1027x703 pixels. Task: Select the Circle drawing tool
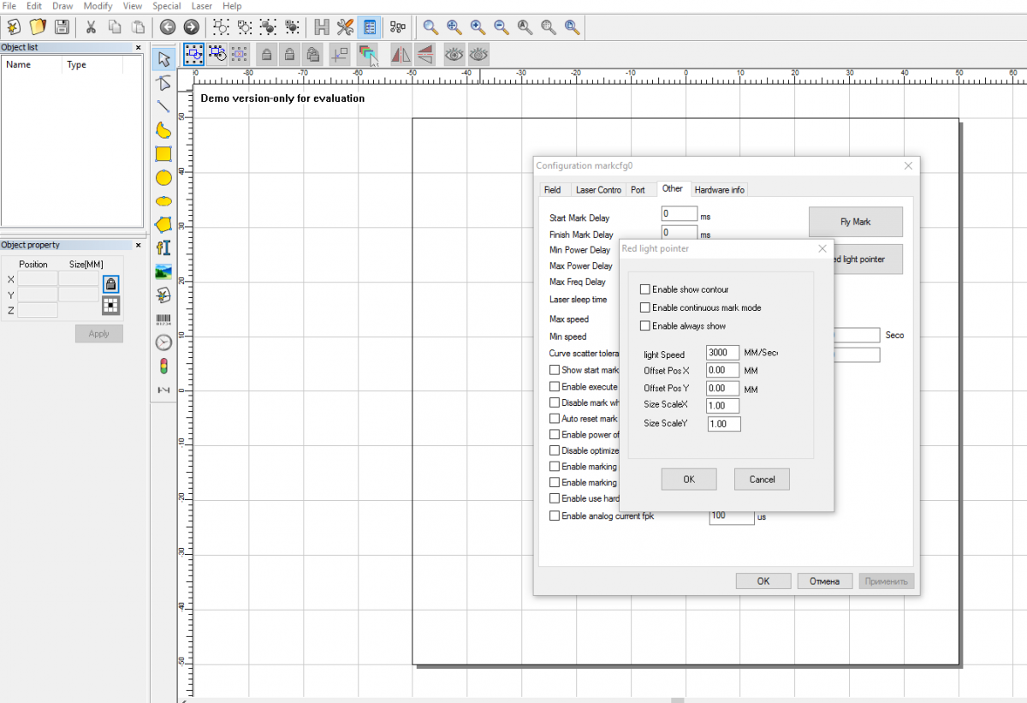pyautogui.click(x=163, y=178)
